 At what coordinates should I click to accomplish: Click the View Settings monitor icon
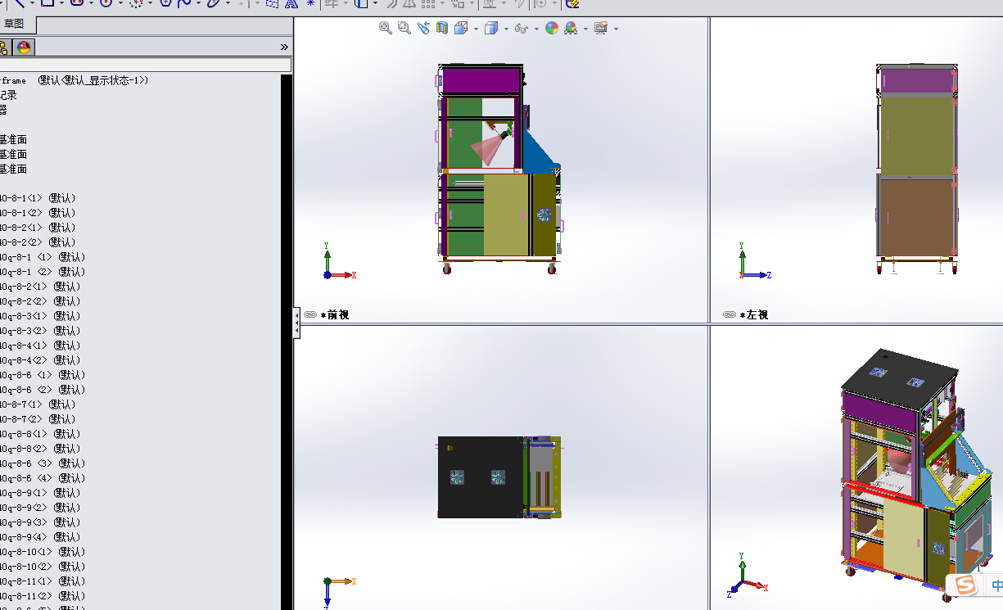pos(601,28)
